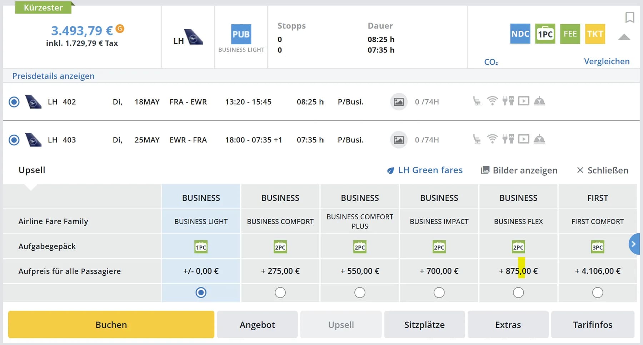Click Lufthansa tail logo of LH 403
Screen dimensions: 643x345
33,140
